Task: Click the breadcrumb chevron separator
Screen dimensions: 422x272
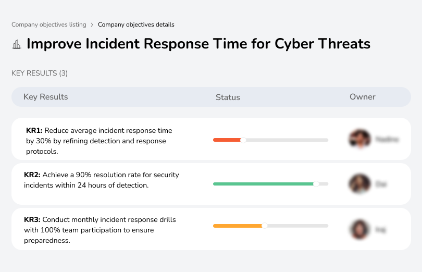Action: (x=92, y=25)
